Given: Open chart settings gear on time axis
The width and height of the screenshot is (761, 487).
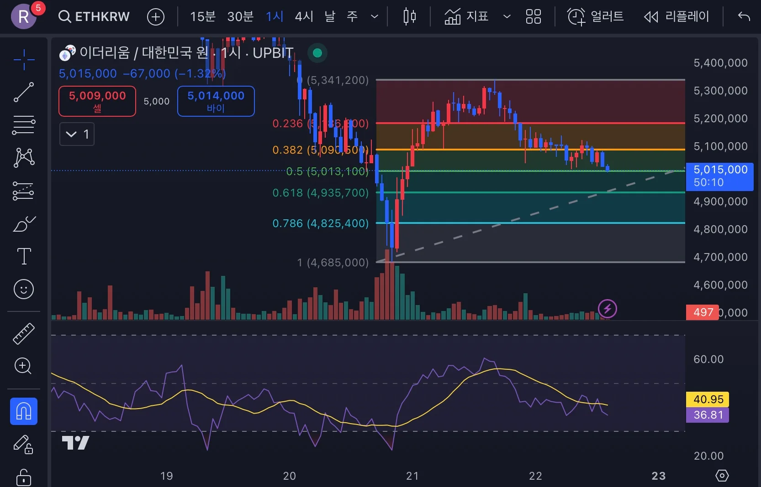Looking at the screenshot, I should [x=722, y=476].
